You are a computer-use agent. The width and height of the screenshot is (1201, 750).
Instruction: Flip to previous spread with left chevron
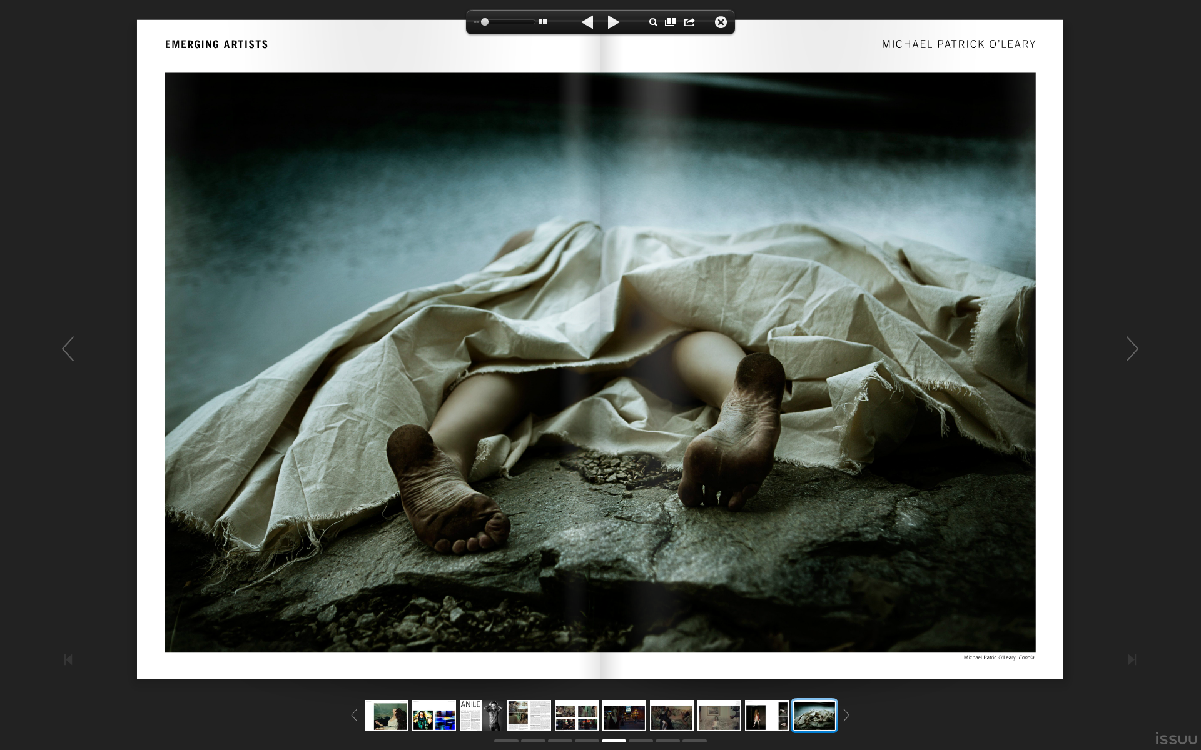pyautogui.click(x=68, y=349)
